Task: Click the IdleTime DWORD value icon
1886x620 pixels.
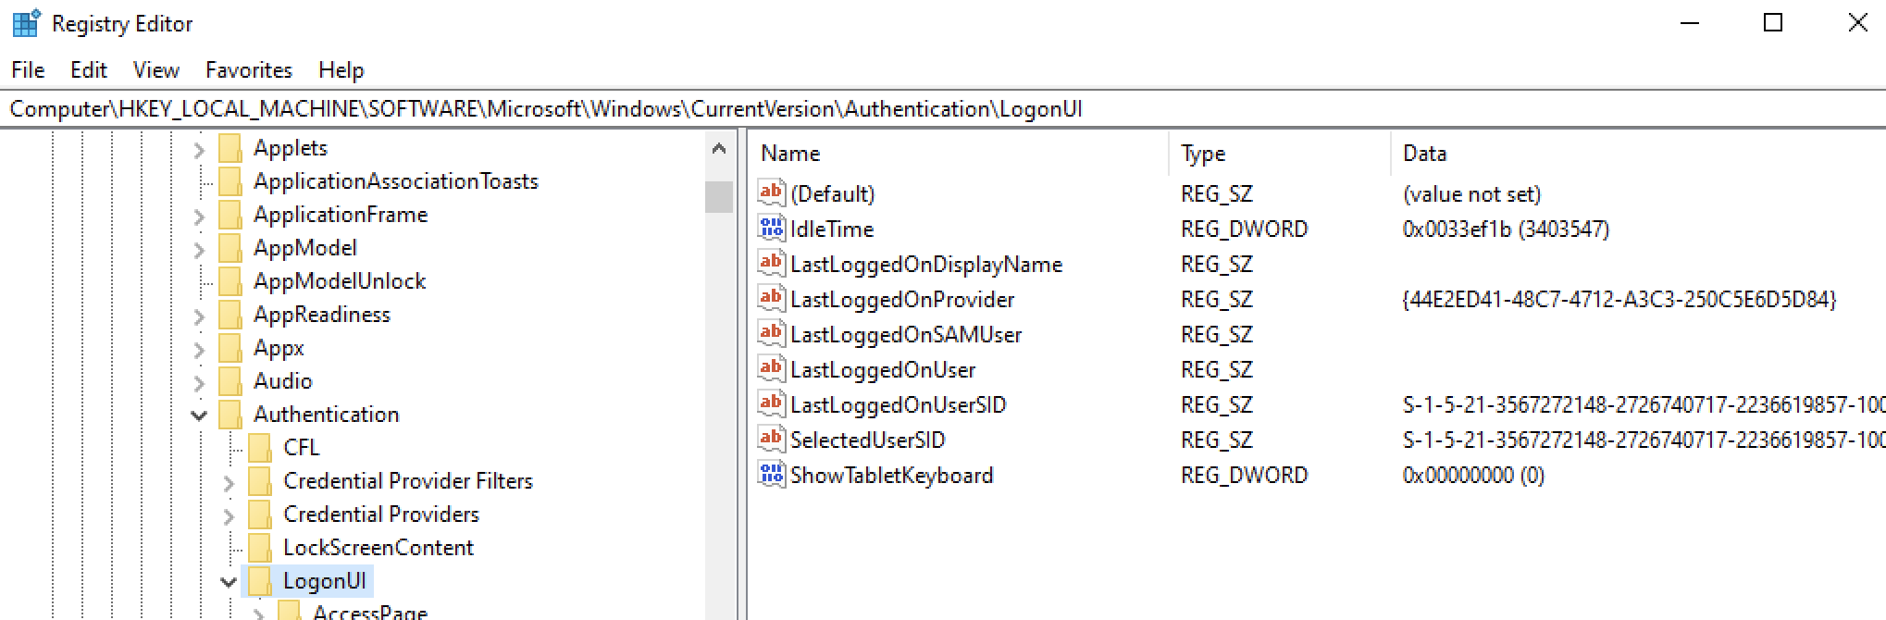Action: [770, 228]
